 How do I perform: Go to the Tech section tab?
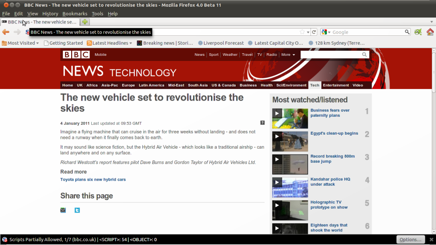coord(315,85)
